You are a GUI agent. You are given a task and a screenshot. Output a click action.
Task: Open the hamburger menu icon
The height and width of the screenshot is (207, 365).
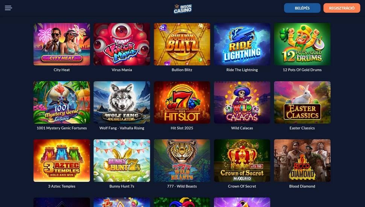click(x=8, y=8)
